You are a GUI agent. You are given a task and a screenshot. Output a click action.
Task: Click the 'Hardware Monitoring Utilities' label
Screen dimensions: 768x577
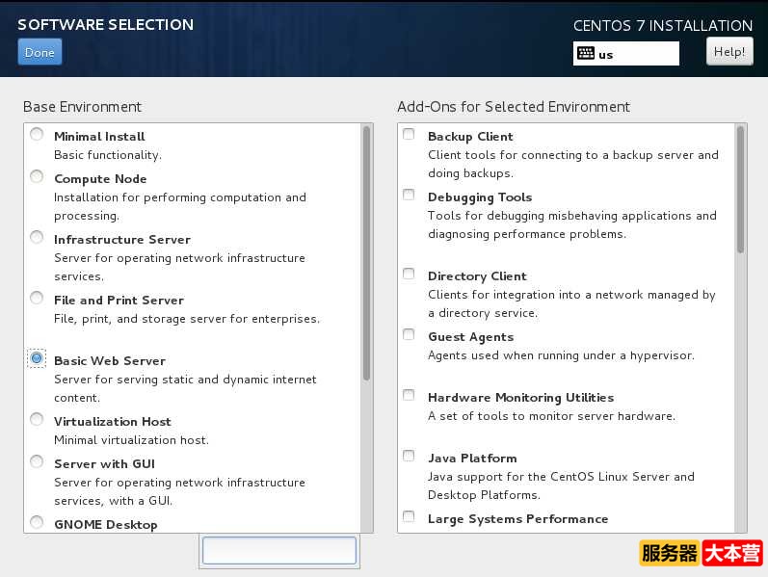click(x=520, y=398)
